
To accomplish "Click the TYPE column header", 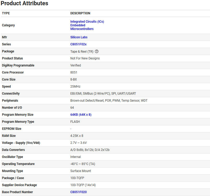I will pyautogui.click(x=6, y=13).
